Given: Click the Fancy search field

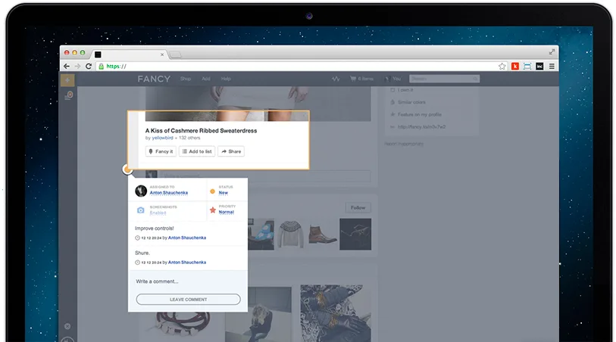Looking at the screenshot, I should 444,79.
